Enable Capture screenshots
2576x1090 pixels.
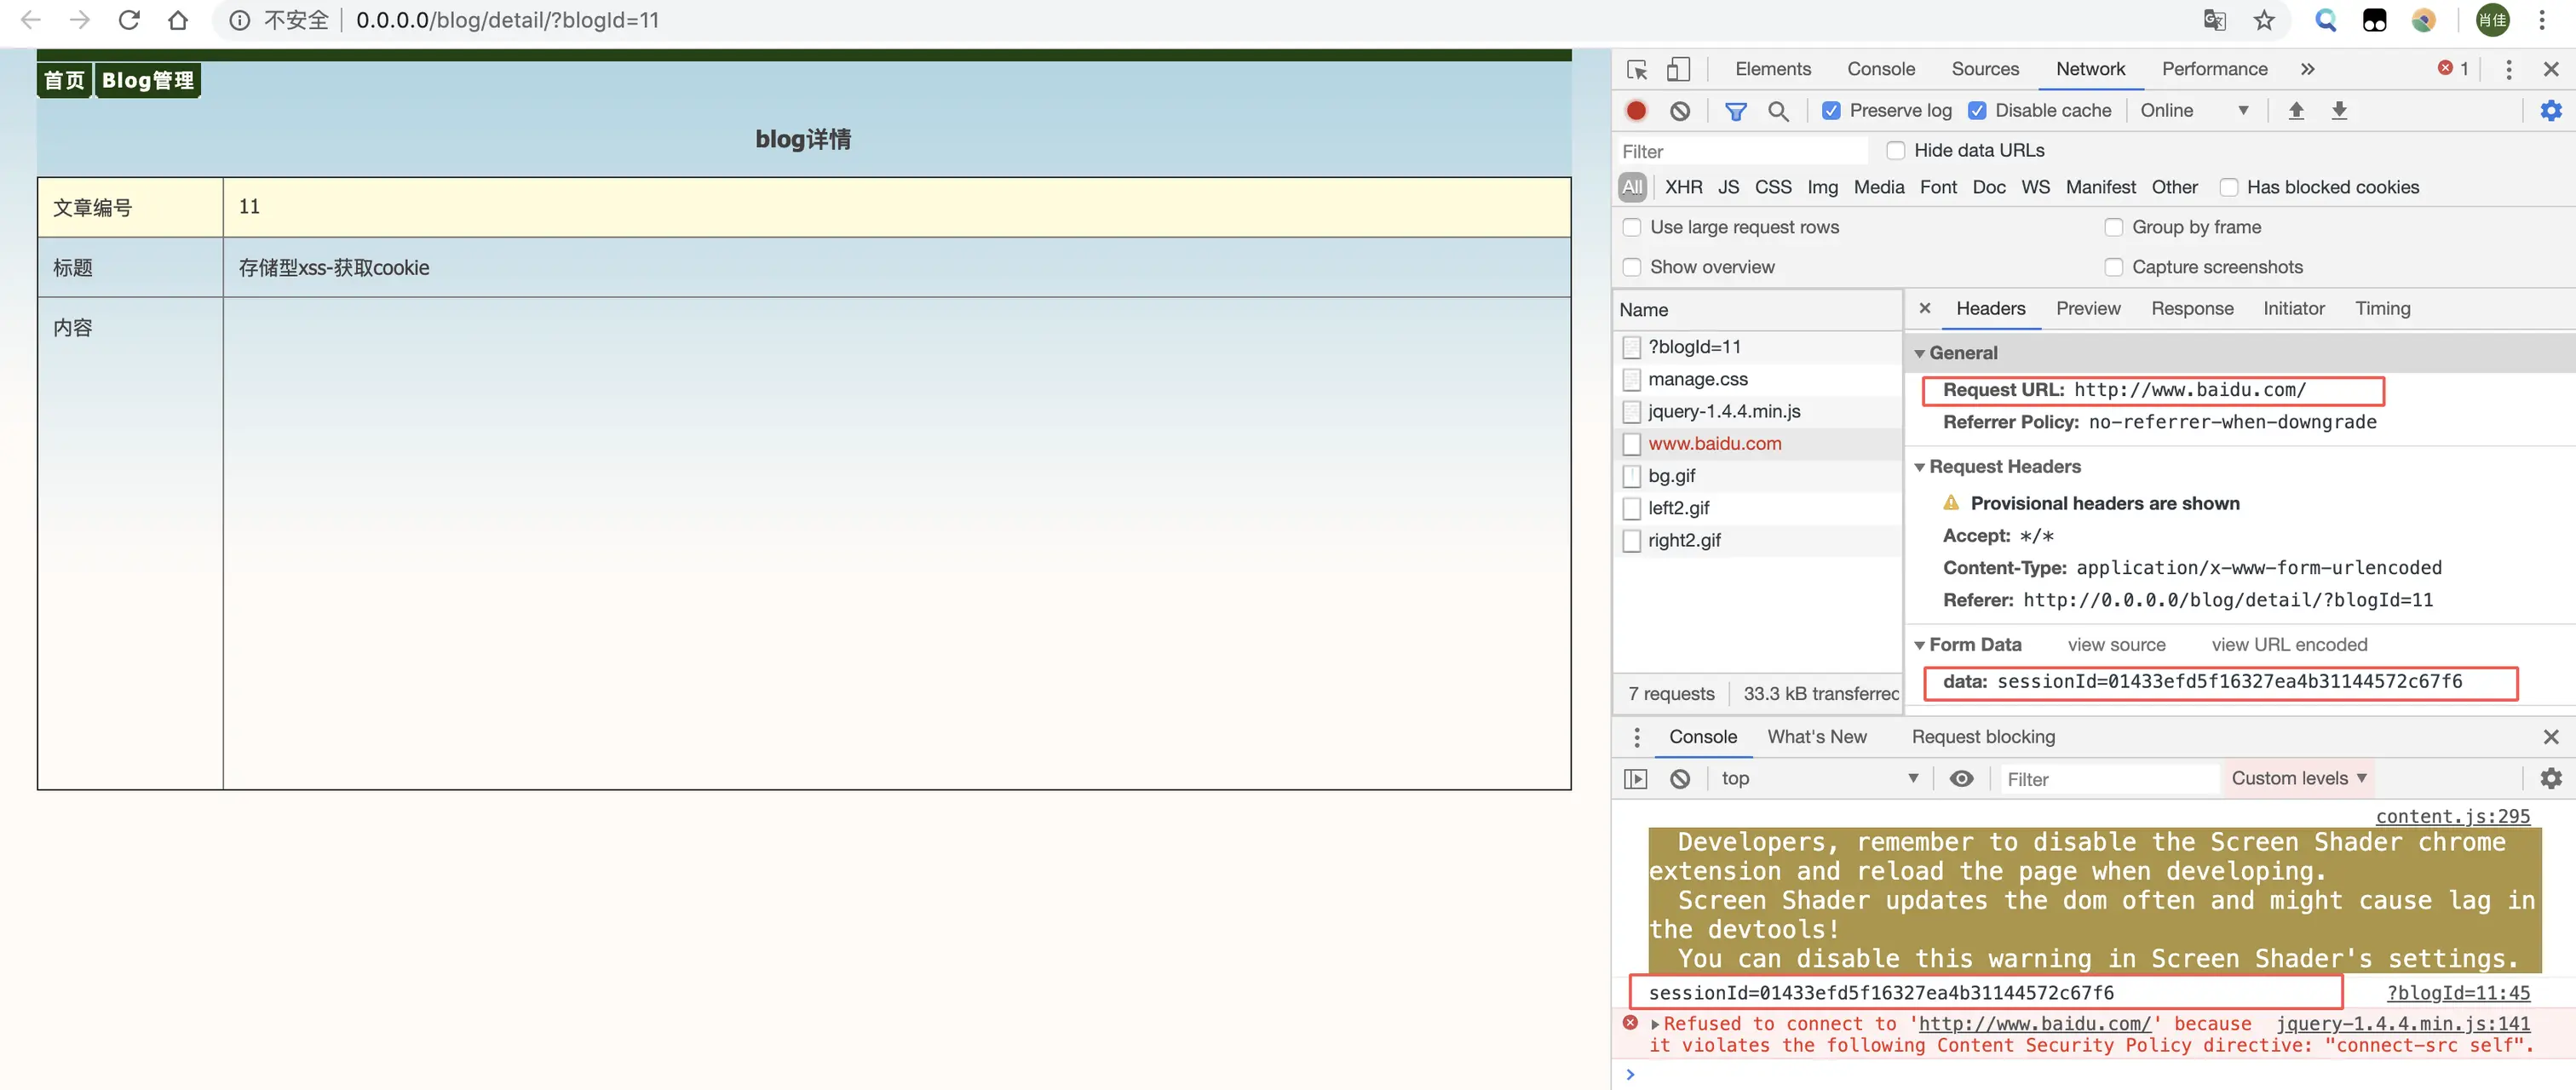tap(2113, 268)
